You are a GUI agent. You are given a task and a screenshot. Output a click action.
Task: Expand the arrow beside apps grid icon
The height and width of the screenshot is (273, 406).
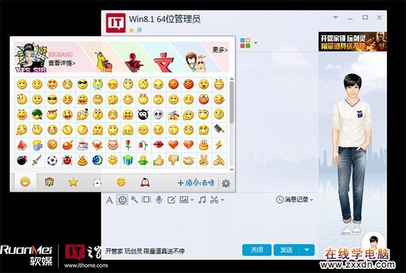click(256, 43)
